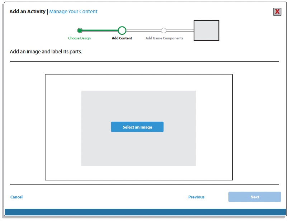Click the 'Add an image and label' instruction
Viewport: 289px width, 221px height.
point(46,52)
